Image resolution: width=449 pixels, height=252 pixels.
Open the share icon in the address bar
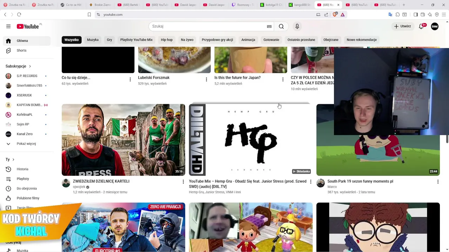coord(326,14)
